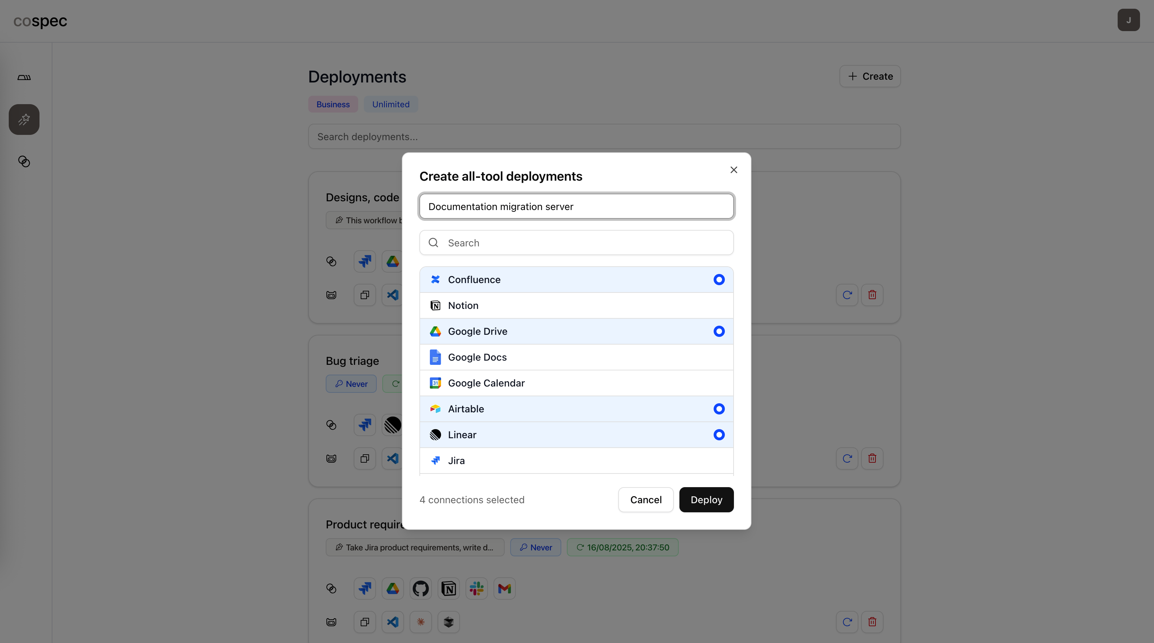This screenshot has width=1154, height=643.
Task: Open the top sidebar tray icon
Action: click(24, 78)
